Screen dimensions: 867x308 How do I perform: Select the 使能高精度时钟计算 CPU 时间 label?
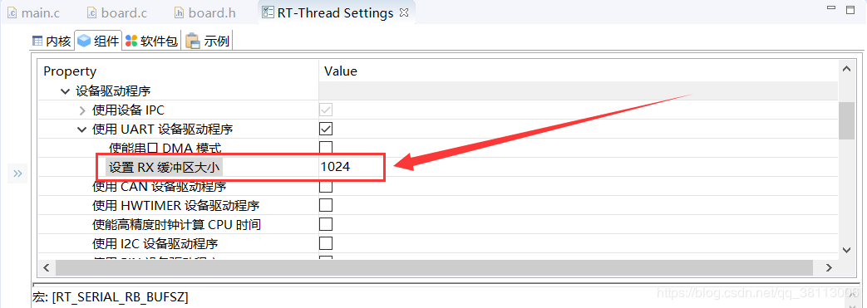click(176, 224)
